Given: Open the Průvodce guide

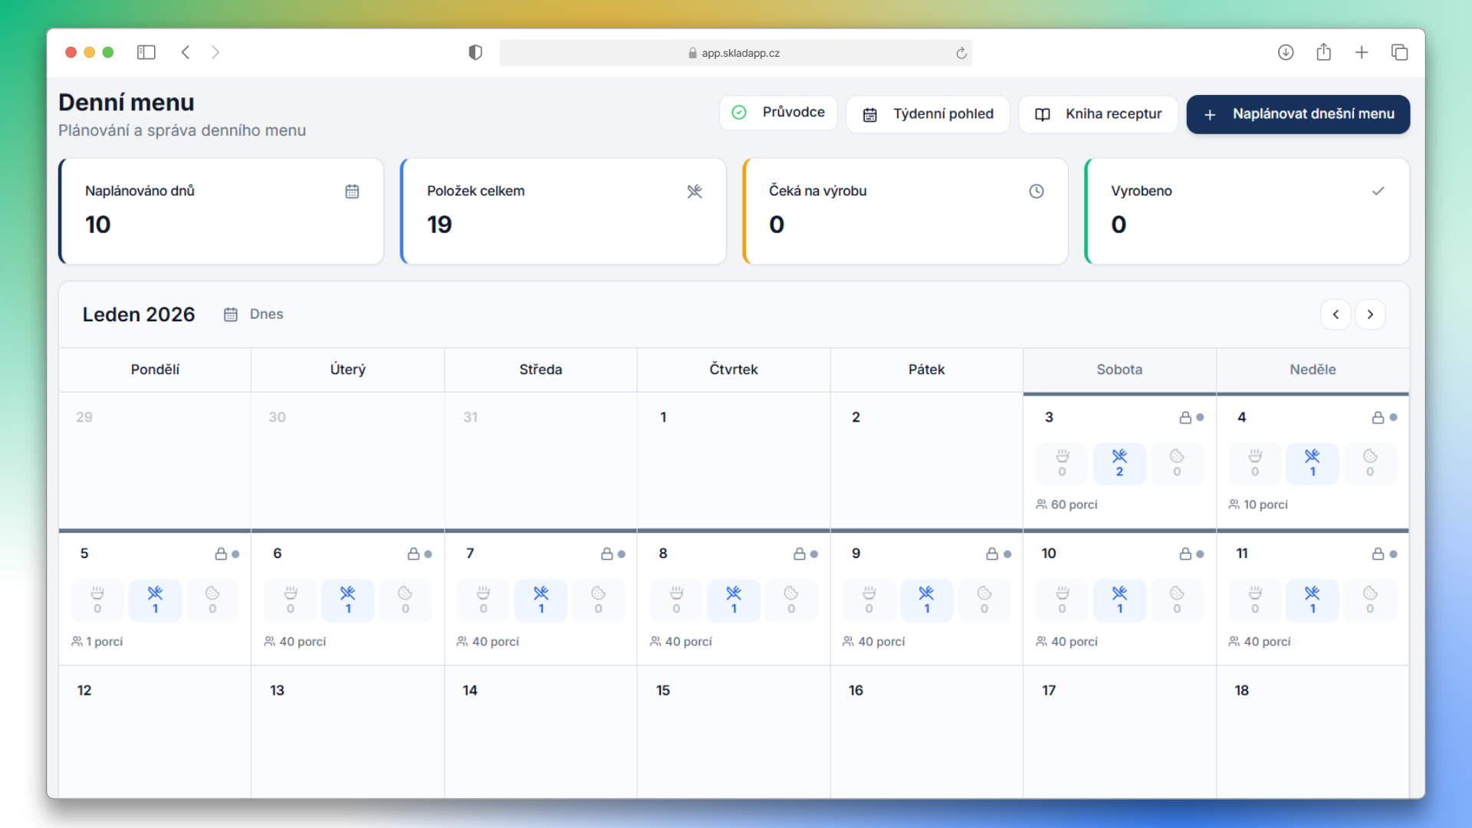Looking at the screenshot, I should click(778, 113).
